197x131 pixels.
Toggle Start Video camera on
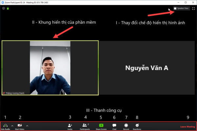19,125
